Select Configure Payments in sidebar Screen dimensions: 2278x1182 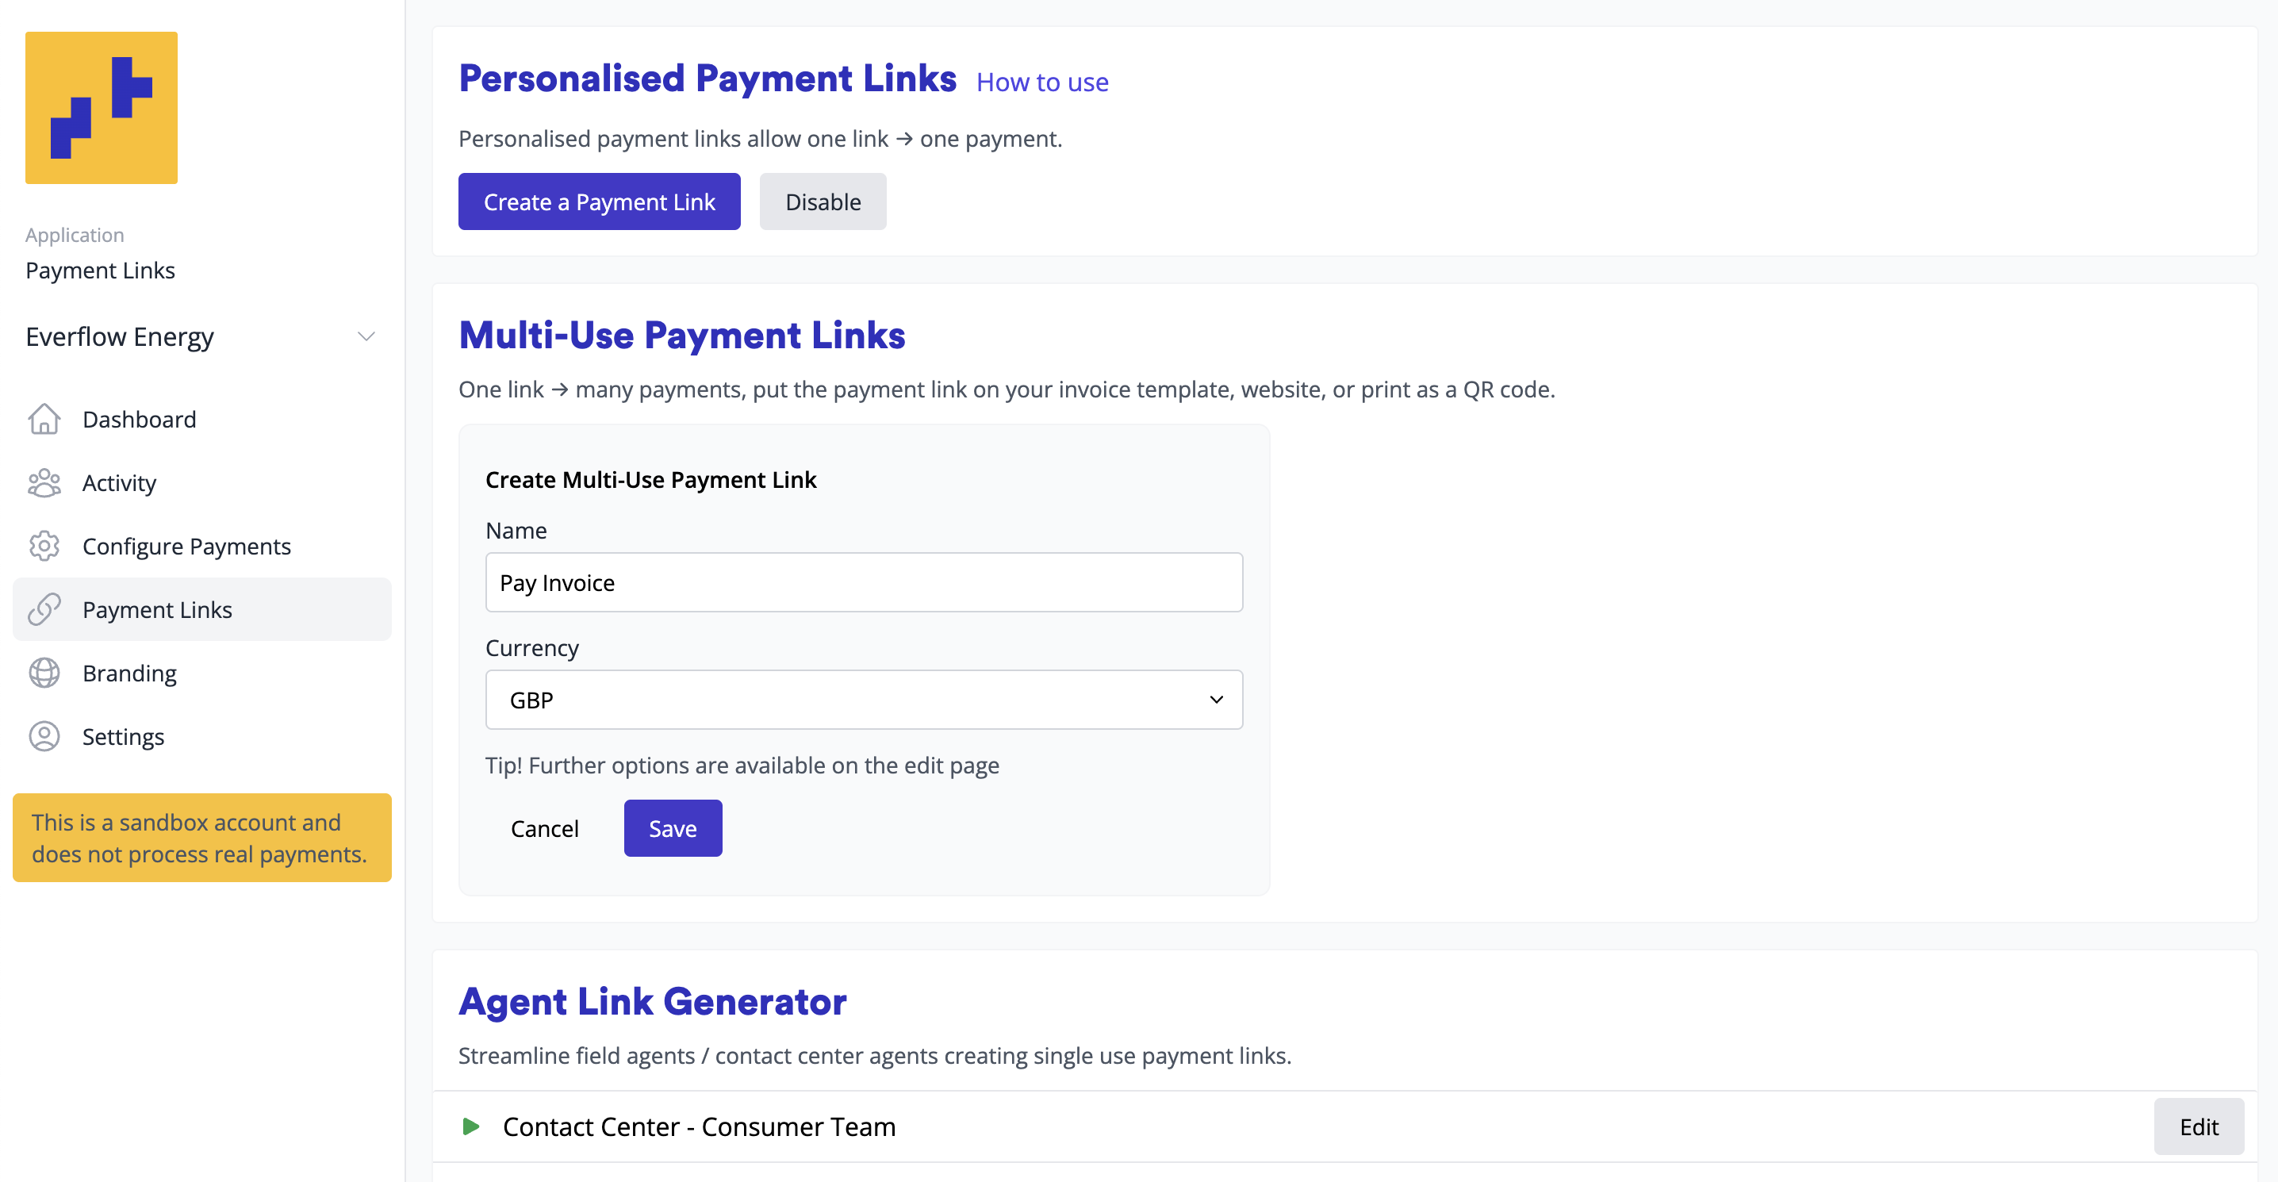pyautogui.click(x=186, y=547)
